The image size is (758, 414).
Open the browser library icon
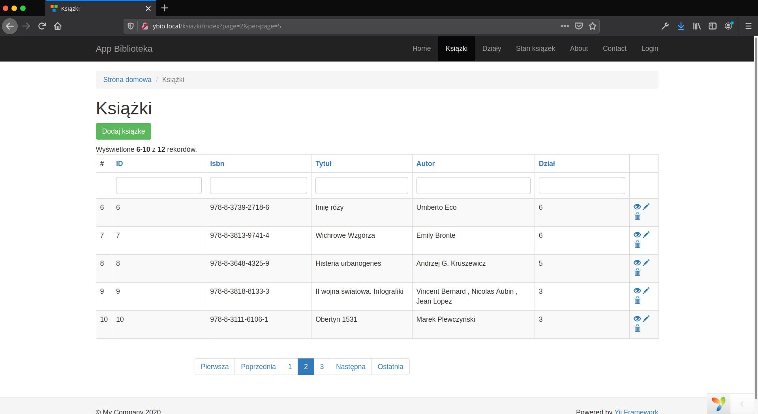click(697, 26)
